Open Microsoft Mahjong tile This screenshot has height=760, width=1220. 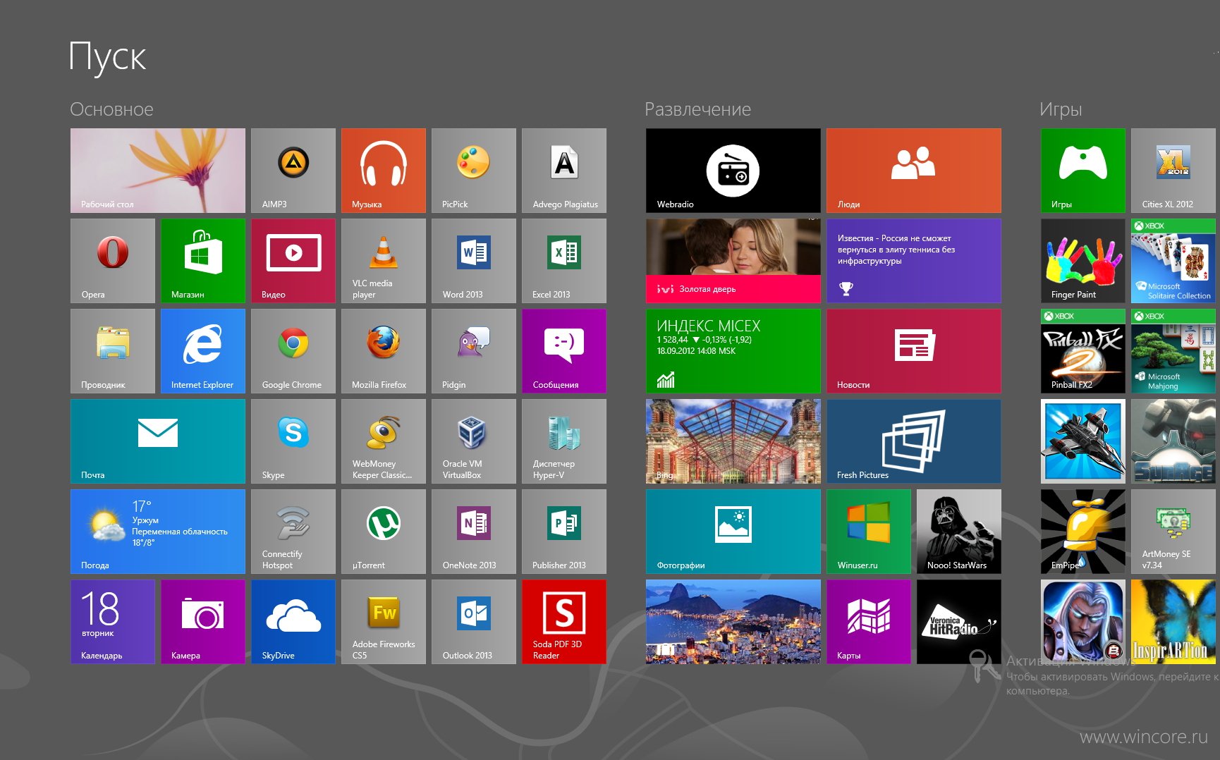[1173, 351]
